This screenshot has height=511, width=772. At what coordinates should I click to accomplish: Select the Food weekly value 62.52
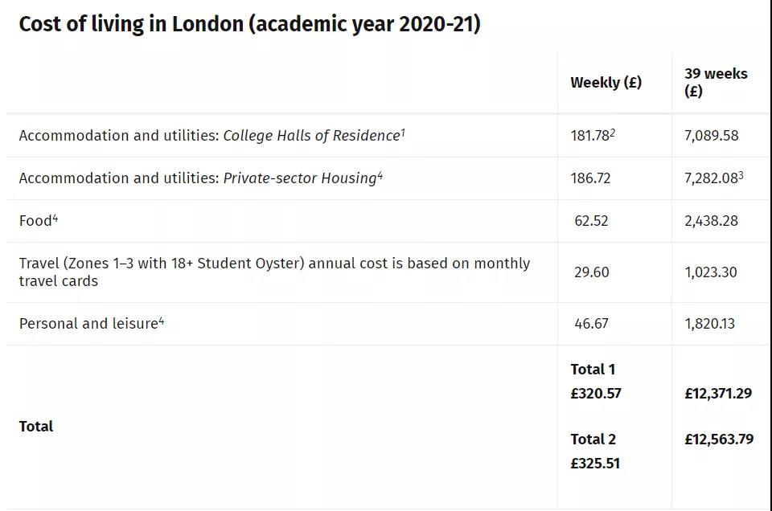tap(591, 221)
